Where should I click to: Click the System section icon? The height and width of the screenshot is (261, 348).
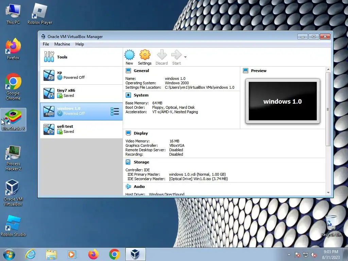click(128, 95)
